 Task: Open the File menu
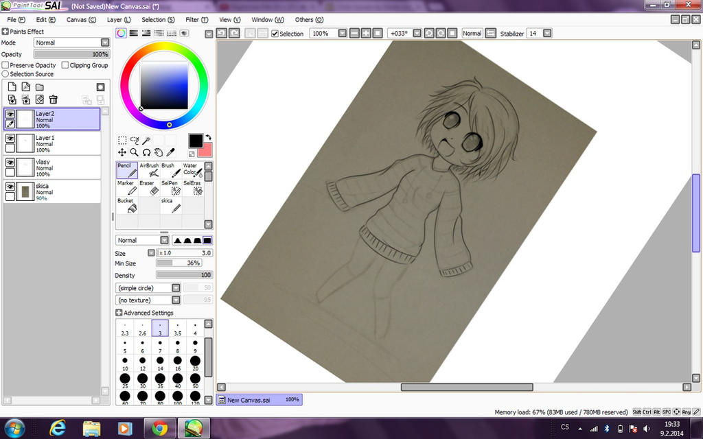click(x=16, y=20)
